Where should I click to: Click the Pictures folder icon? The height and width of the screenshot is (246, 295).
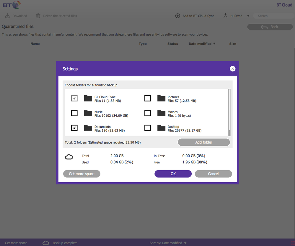pyautogui.click(x=162, y=98)
